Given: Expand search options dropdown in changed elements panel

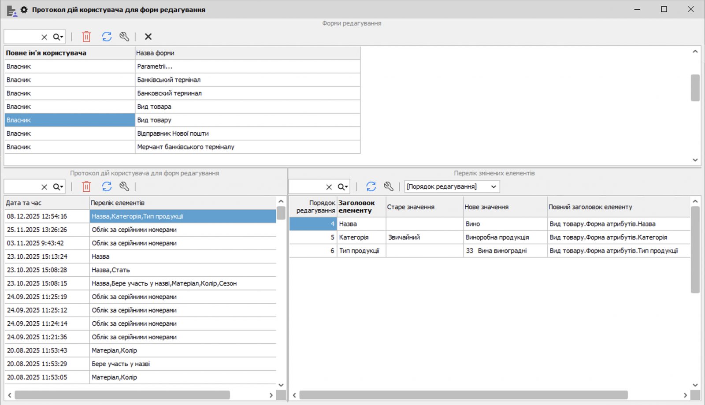Looking at the screenshot, I should coord(343,187).
